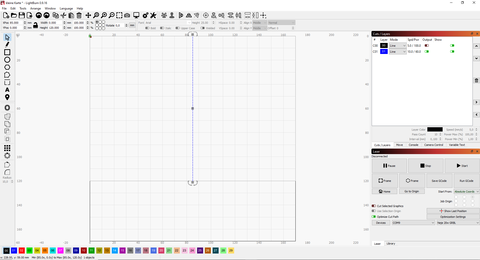The image size is (480, 260).
Task: Click the Optimization Settings button
Action: 453,217
